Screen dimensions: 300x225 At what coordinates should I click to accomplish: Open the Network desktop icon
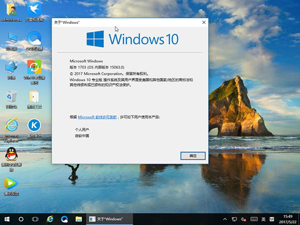point(11,67)
